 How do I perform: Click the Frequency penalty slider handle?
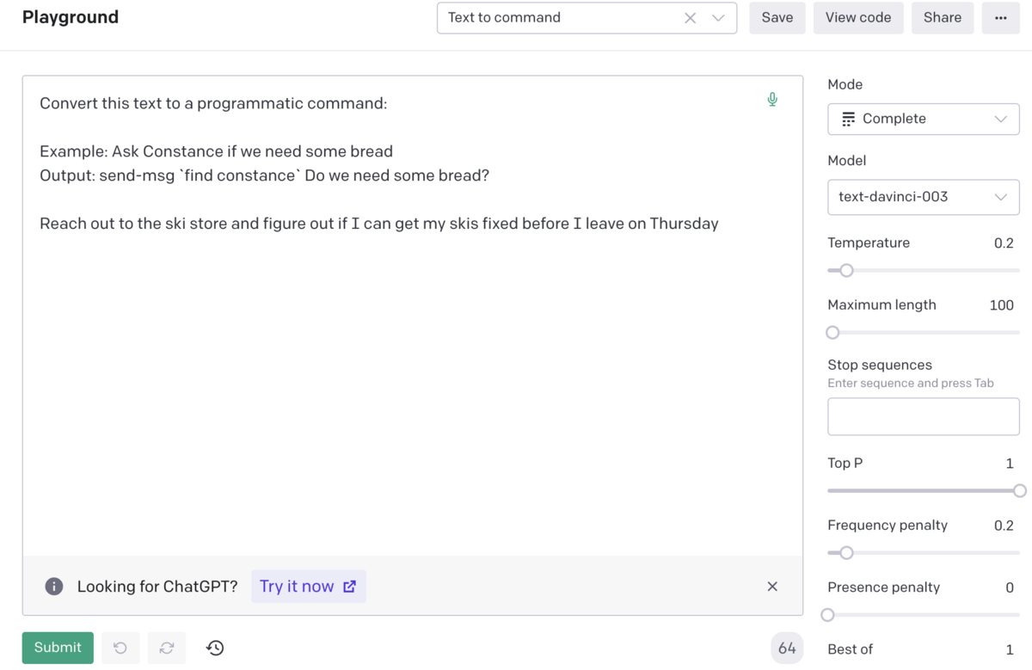click(x=846, y=553)
